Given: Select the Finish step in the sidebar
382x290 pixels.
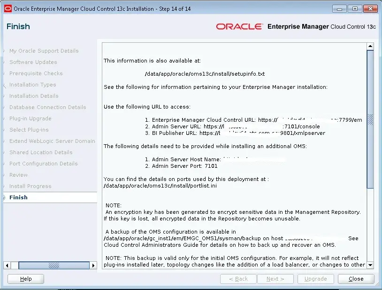Looking at the screenshot, I should click(18, 197).
